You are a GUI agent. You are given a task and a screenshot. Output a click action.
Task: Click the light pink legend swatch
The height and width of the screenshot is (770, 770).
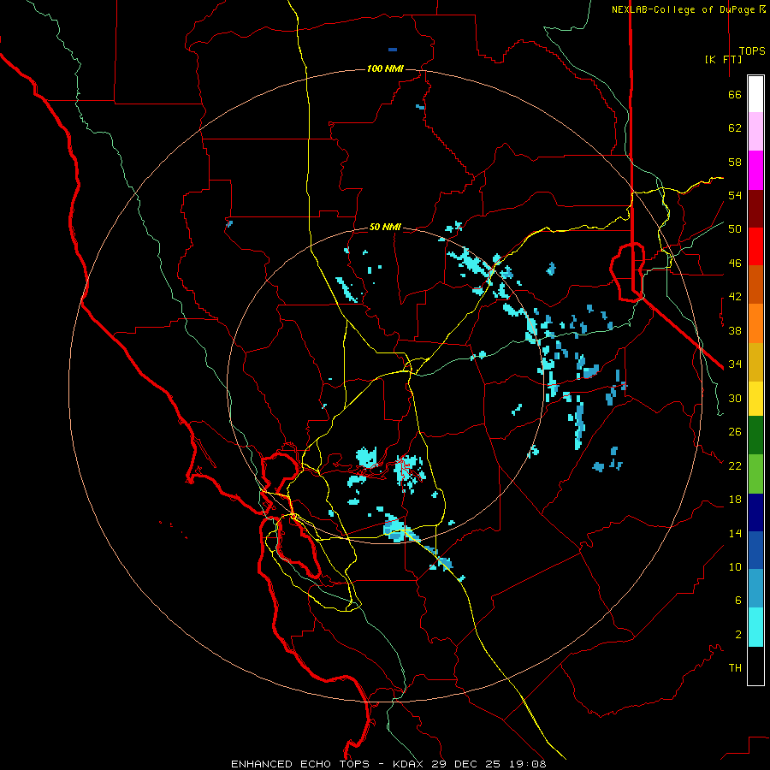[x=755, y=131]
